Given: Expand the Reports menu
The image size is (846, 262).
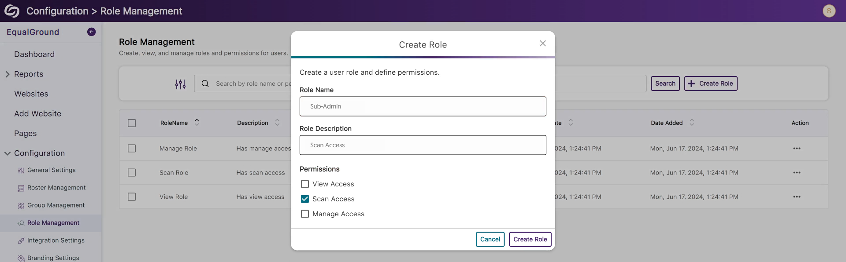Looking at the screenshot, I should click(7, 74).
